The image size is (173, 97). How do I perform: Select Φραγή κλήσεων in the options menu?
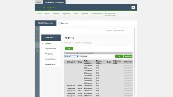click(51, 59)
